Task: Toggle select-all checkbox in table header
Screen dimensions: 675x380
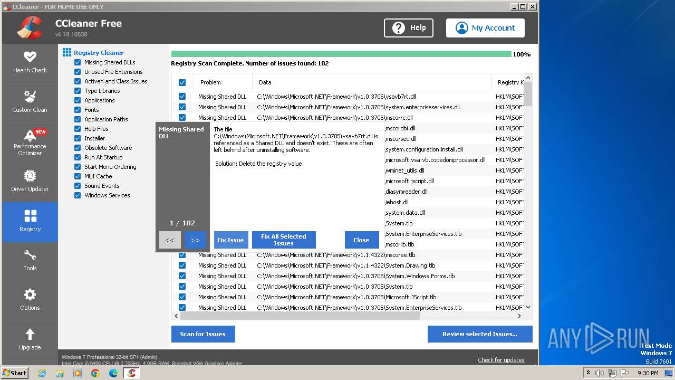Action: (182, 82)
